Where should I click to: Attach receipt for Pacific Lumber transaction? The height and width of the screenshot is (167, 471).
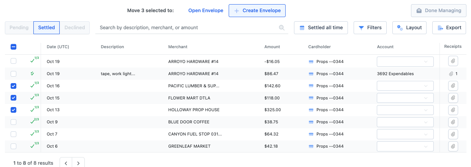pyautogui.click(x=453, y=86)
